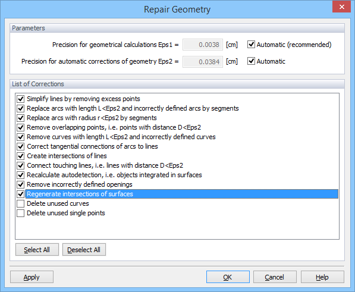The height and width of the screenshot is (292, 355).
Task: Uncheck Automatic (recommended) for Eps1
Action: pos(251,45)
